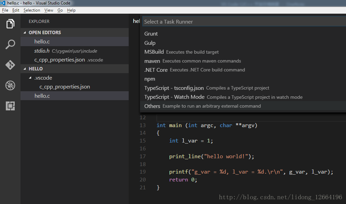Open the File menu
Screen dimensions: 346x204
pos(5,10)
